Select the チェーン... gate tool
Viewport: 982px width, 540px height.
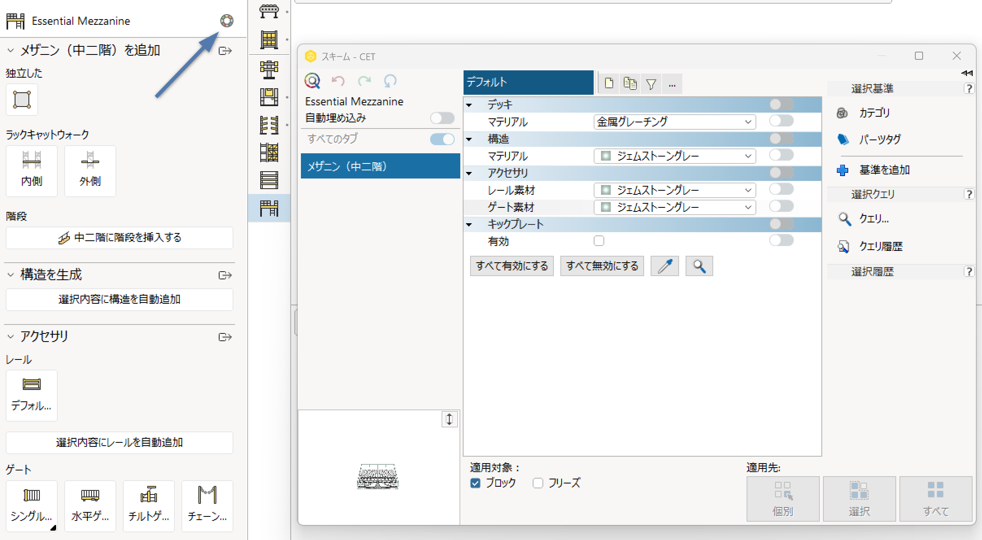click(x=207, y=506)
